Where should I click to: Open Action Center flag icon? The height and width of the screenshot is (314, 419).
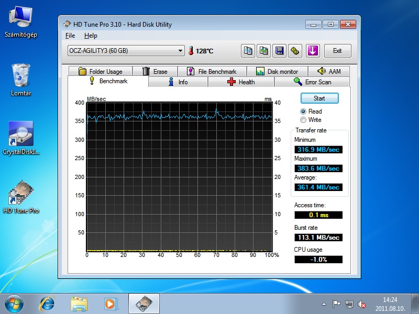coord(336,304)
